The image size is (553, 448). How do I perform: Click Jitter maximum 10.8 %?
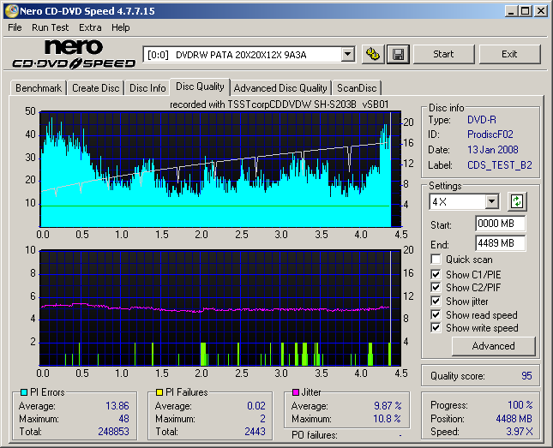point(387,419)
